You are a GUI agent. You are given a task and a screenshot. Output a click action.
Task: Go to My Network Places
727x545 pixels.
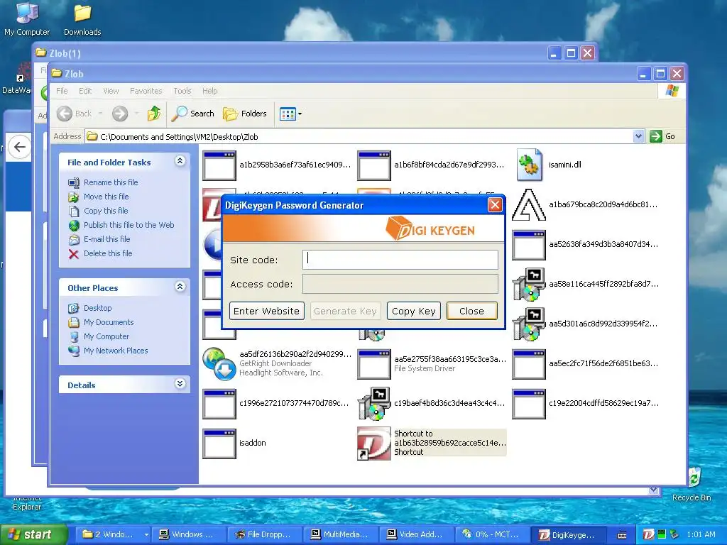(116, 351)
